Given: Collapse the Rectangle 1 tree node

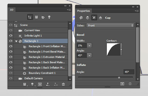Looking at the screenshot, I should (16, 41).
